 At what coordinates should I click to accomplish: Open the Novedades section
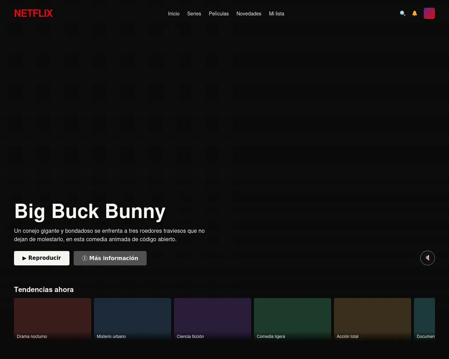pos(249,14)
